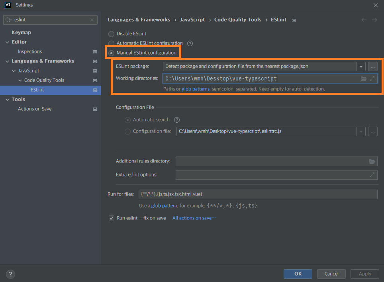
Task: Toggle Run eslint --fix on save checkbox
Action: pos(112,218)
